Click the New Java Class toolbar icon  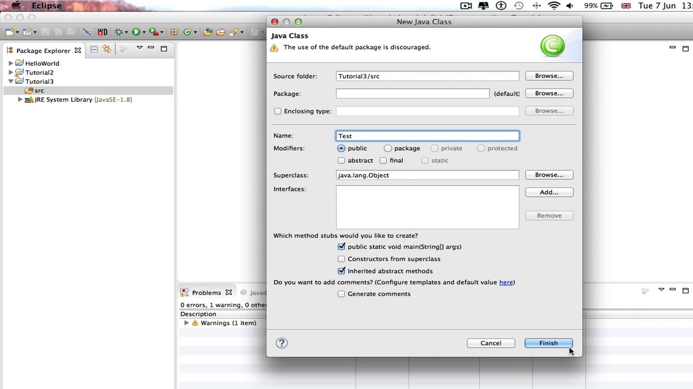click(187, 32)
